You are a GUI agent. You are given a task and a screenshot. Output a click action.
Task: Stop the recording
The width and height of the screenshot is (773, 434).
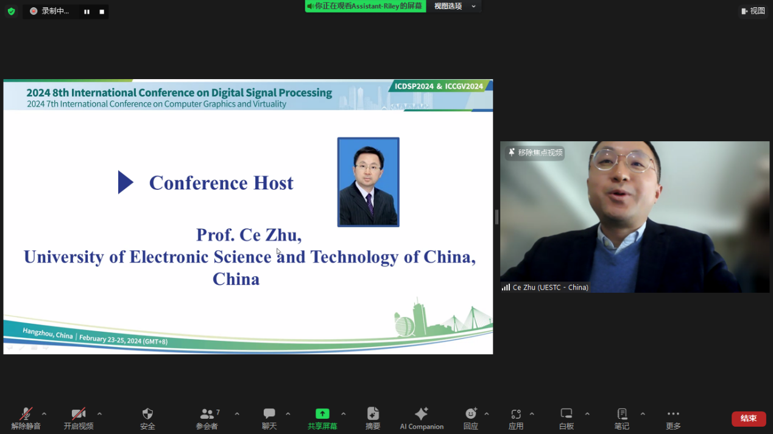point(102,12)
